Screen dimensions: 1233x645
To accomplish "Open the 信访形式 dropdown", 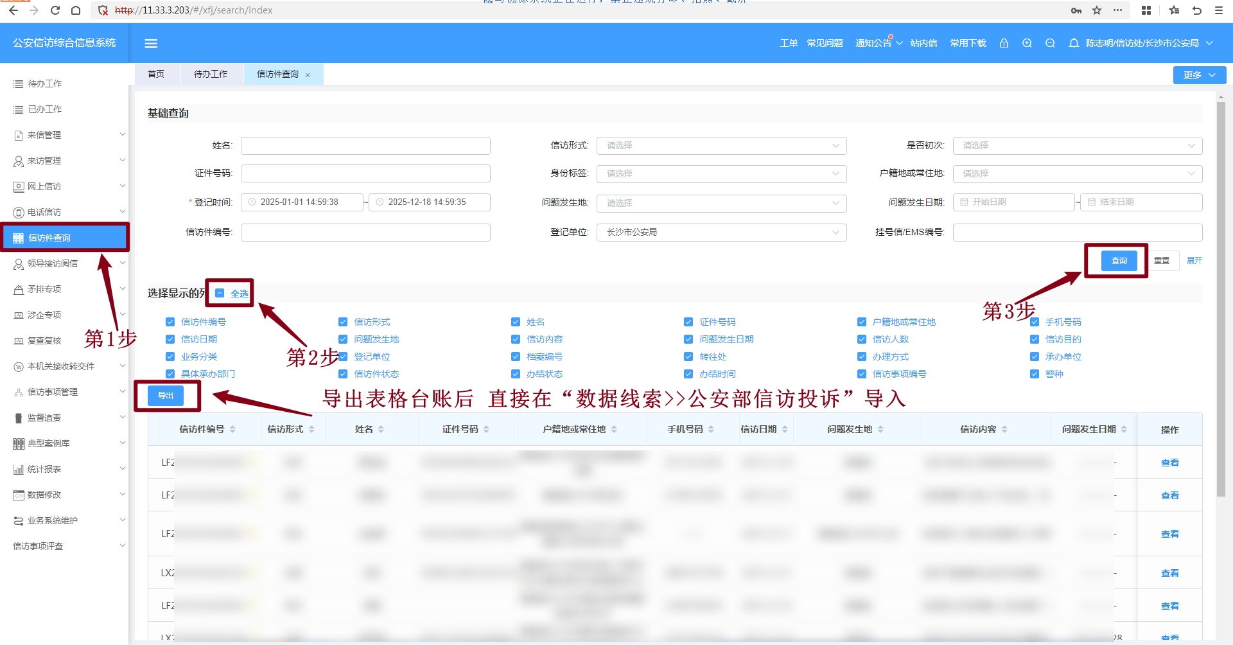I will 721,146.
